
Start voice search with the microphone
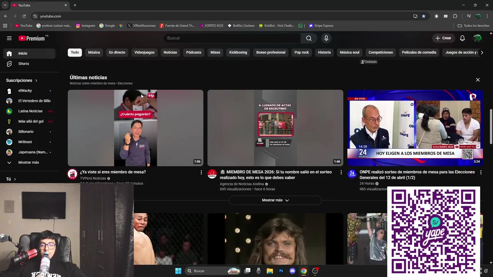pos(326,38)
